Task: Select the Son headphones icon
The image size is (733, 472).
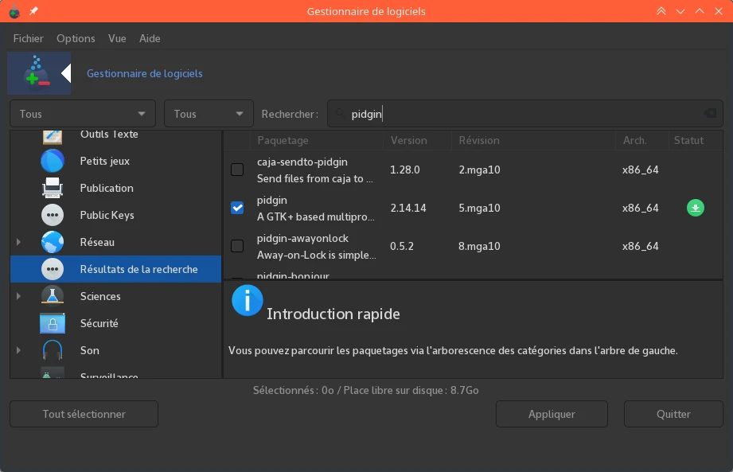Action: coord(53,350)
